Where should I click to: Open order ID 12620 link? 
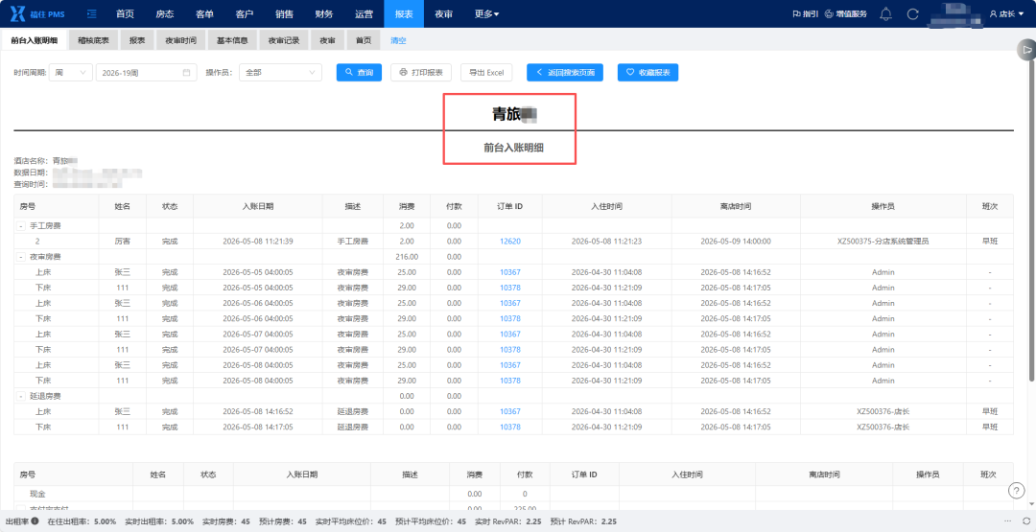510,242
